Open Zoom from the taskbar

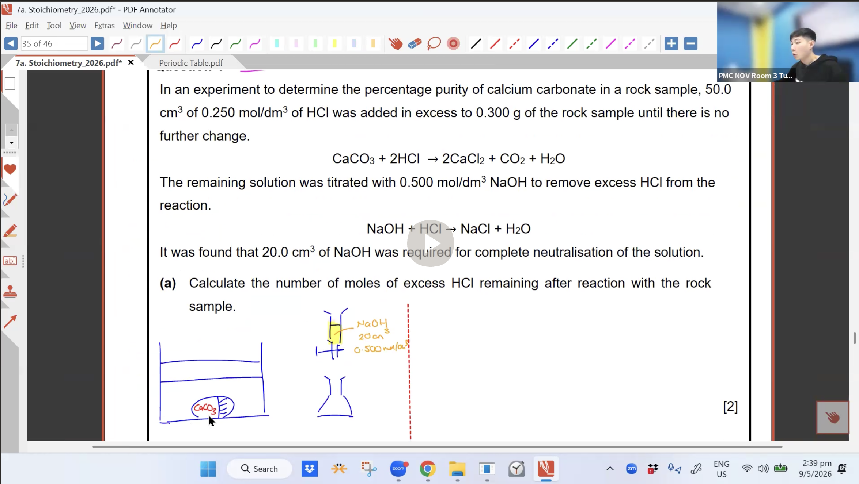pos(398,469)
